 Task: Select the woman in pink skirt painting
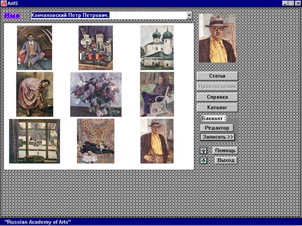35,94
